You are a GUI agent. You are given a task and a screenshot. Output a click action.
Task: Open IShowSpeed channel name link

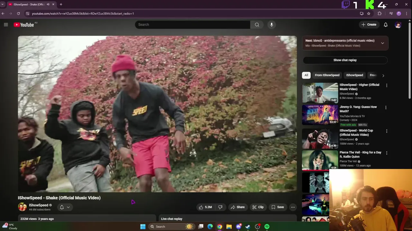click(39, 205)
